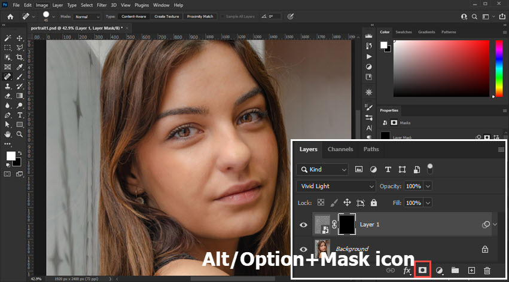Select the Dodge tool
Viewport: 509px width, 282px height.
[x=20, y=105]
